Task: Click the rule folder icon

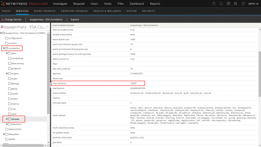Action: [x=10, y=109]
